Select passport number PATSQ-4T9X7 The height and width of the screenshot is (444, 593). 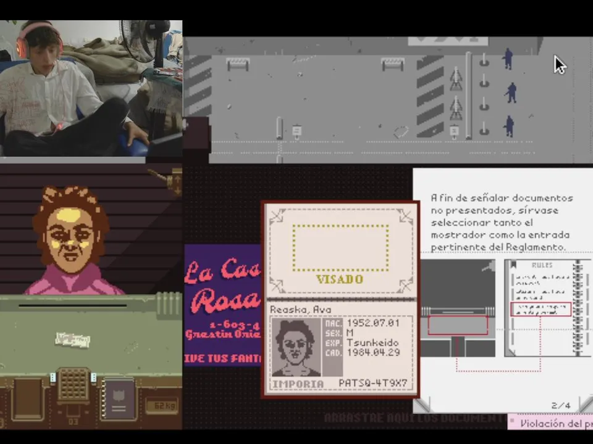pyautogui.click(x=373, y=383)
